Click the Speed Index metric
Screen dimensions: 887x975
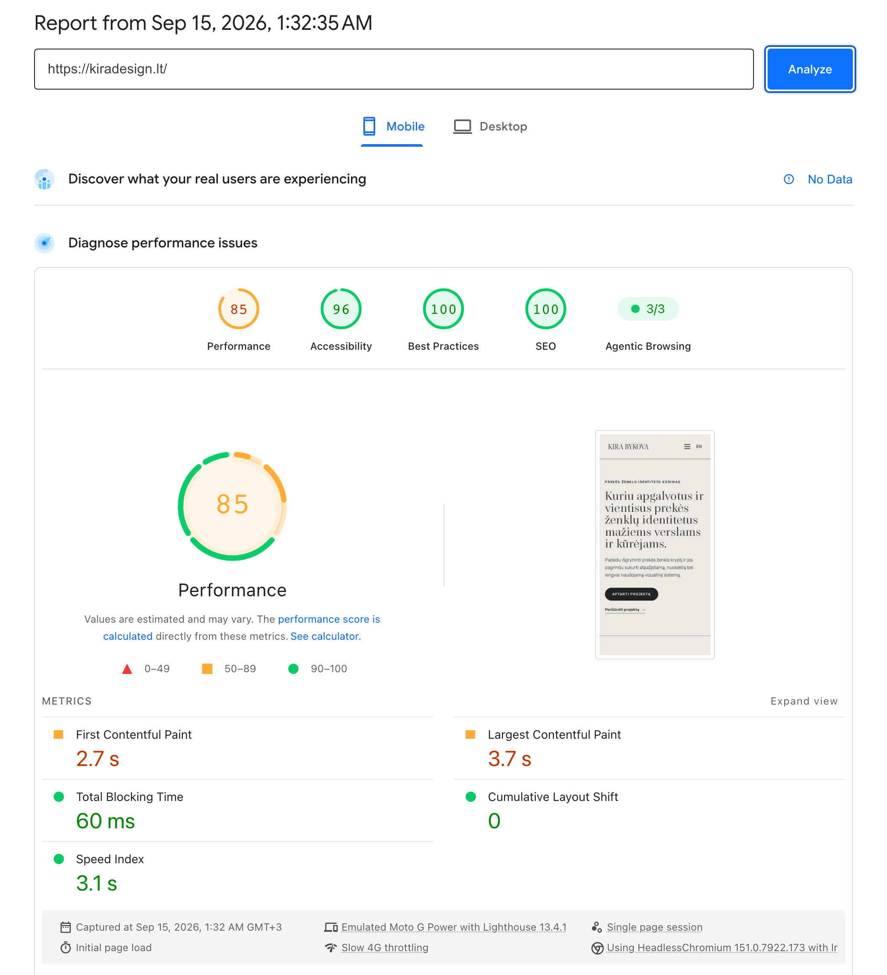pyautogui.click(x=238, y=873)
